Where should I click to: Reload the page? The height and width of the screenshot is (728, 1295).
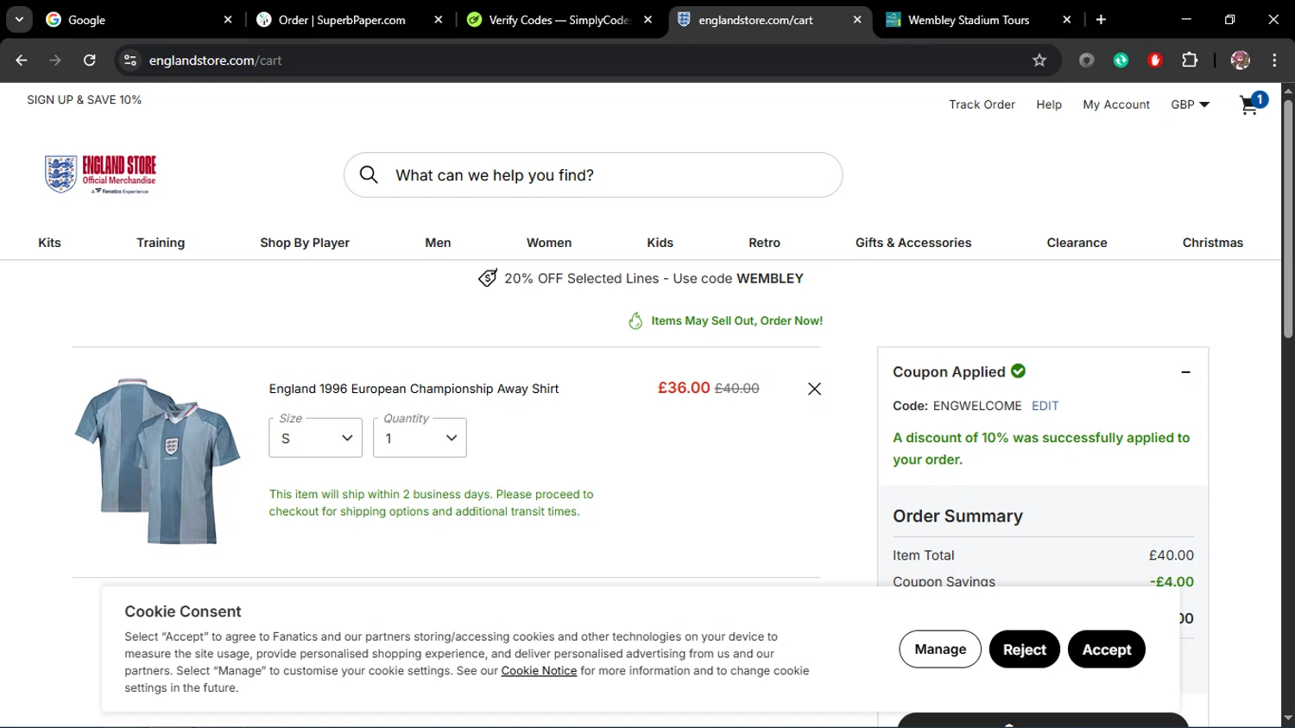89,60
